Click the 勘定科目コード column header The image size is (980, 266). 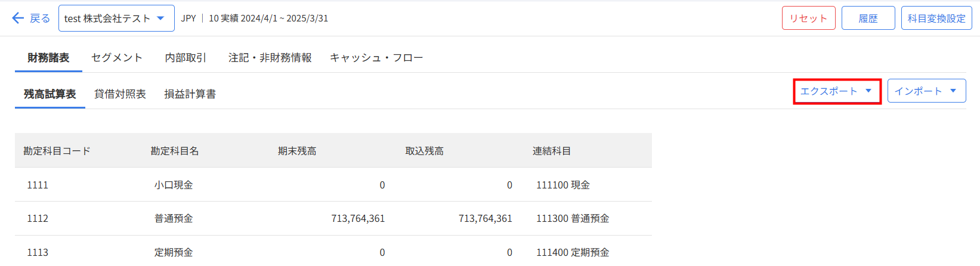(57, 151)
